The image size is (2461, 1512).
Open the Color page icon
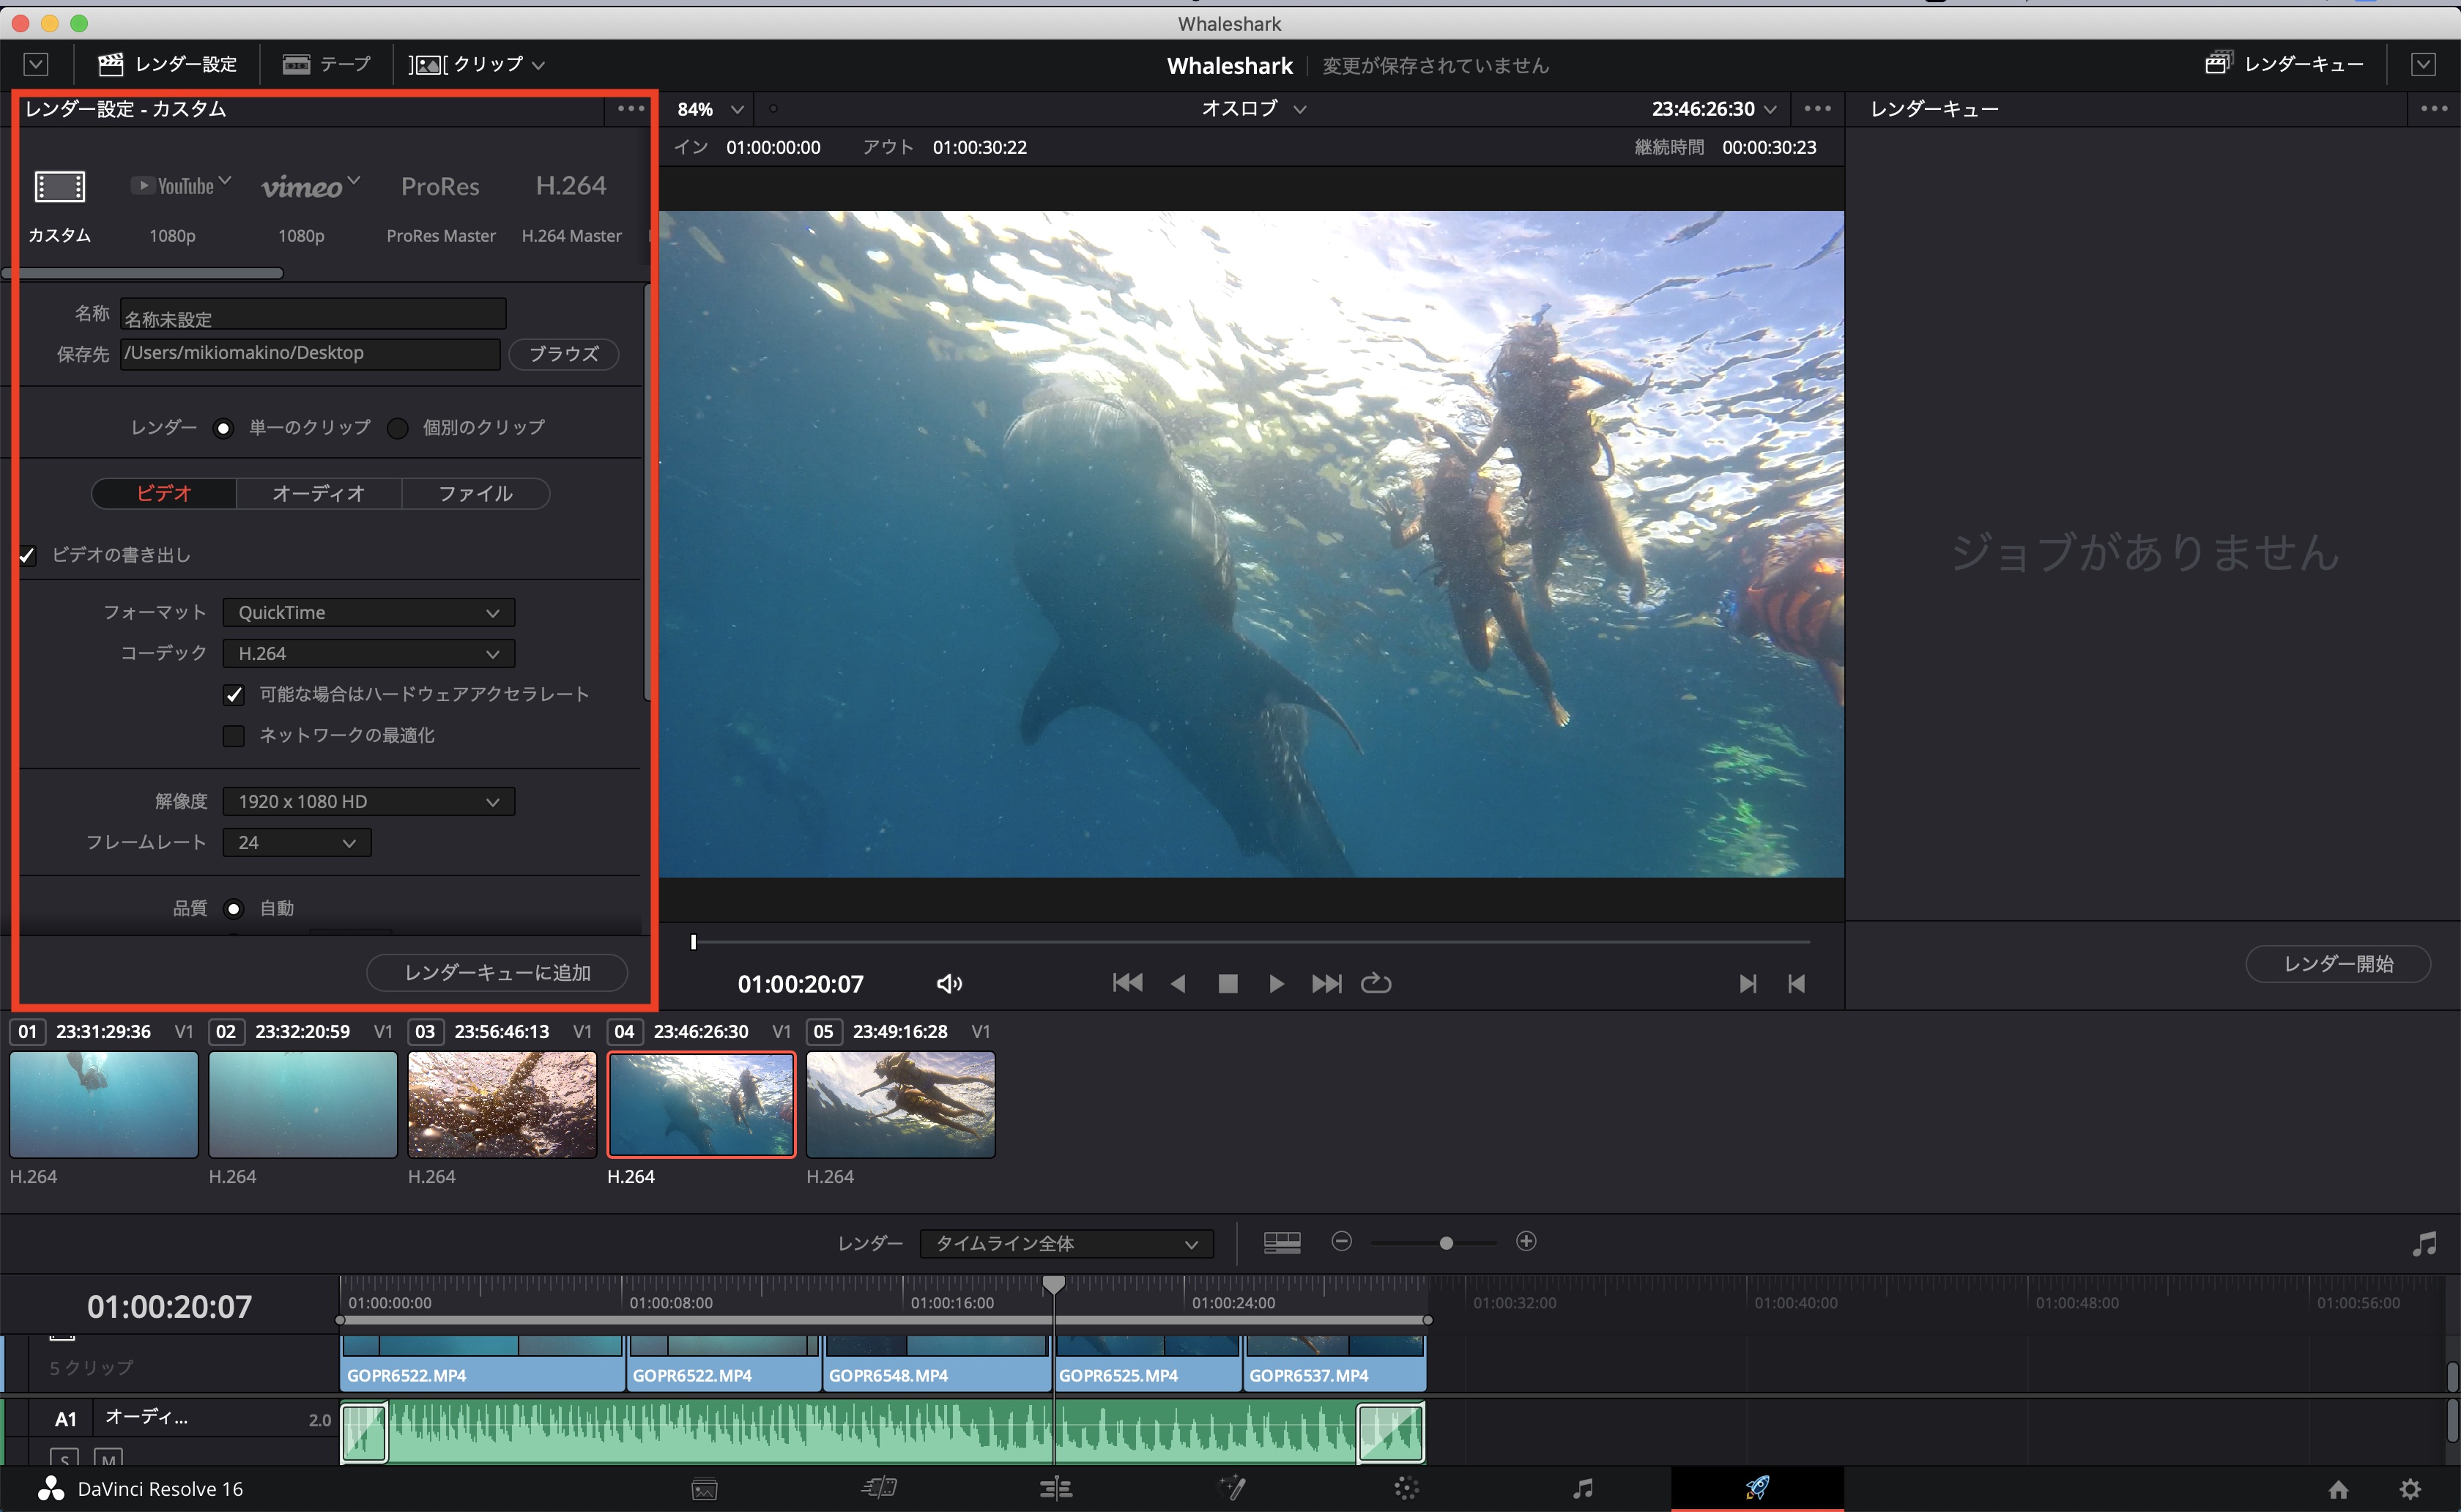1406,1488
